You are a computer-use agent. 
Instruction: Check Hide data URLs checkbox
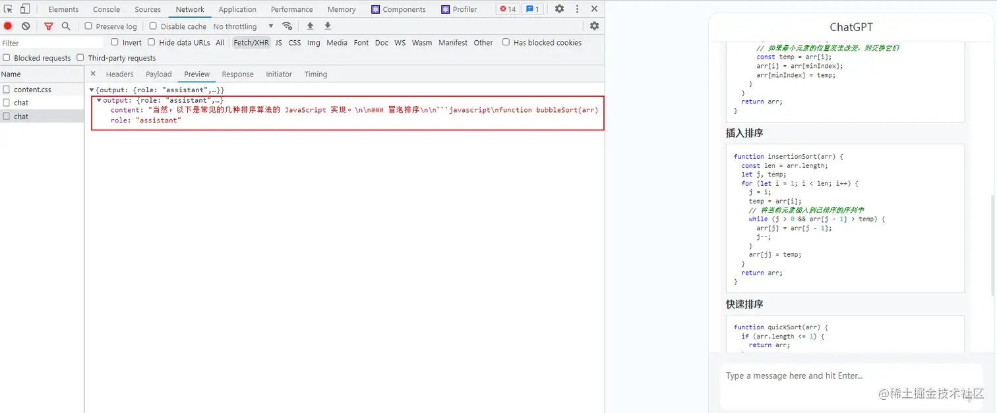152,42
